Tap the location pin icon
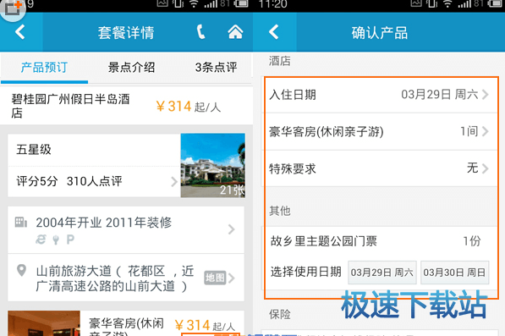This screenshot has width=505, height=336. point(22,270)
